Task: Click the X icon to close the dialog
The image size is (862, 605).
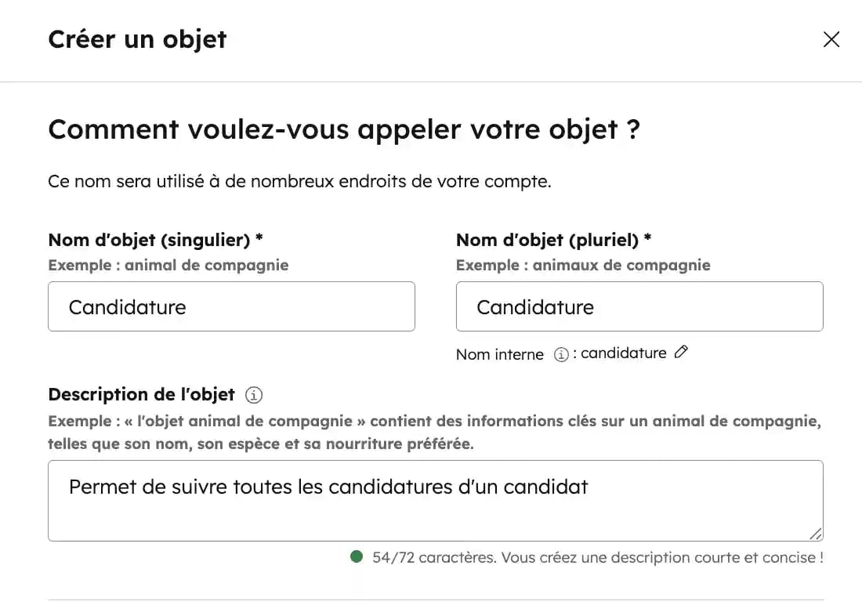Action: [x=831, y=39]
